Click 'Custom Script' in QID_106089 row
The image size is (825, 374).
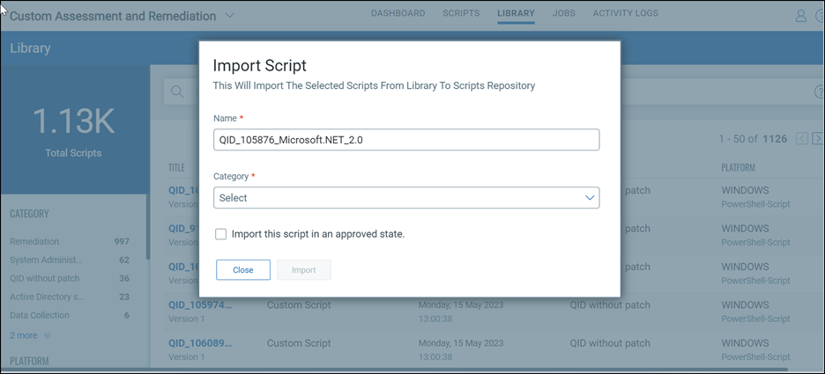point(299,343)
